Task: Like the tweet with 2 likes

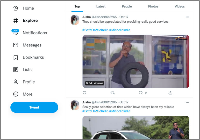Action: click(x=141, y=93)
